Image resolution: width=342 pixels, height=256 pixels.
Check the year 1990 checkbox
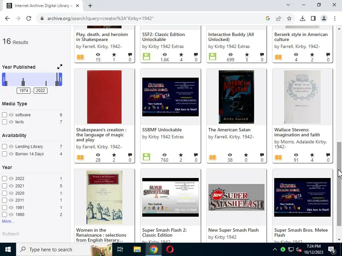4,214
